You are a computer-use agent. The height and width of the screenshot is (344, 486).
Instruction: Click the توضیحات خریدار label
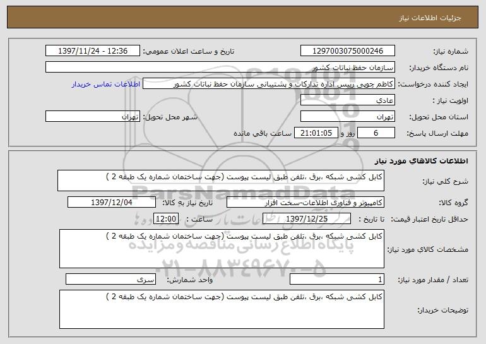(x=443, y=310)
